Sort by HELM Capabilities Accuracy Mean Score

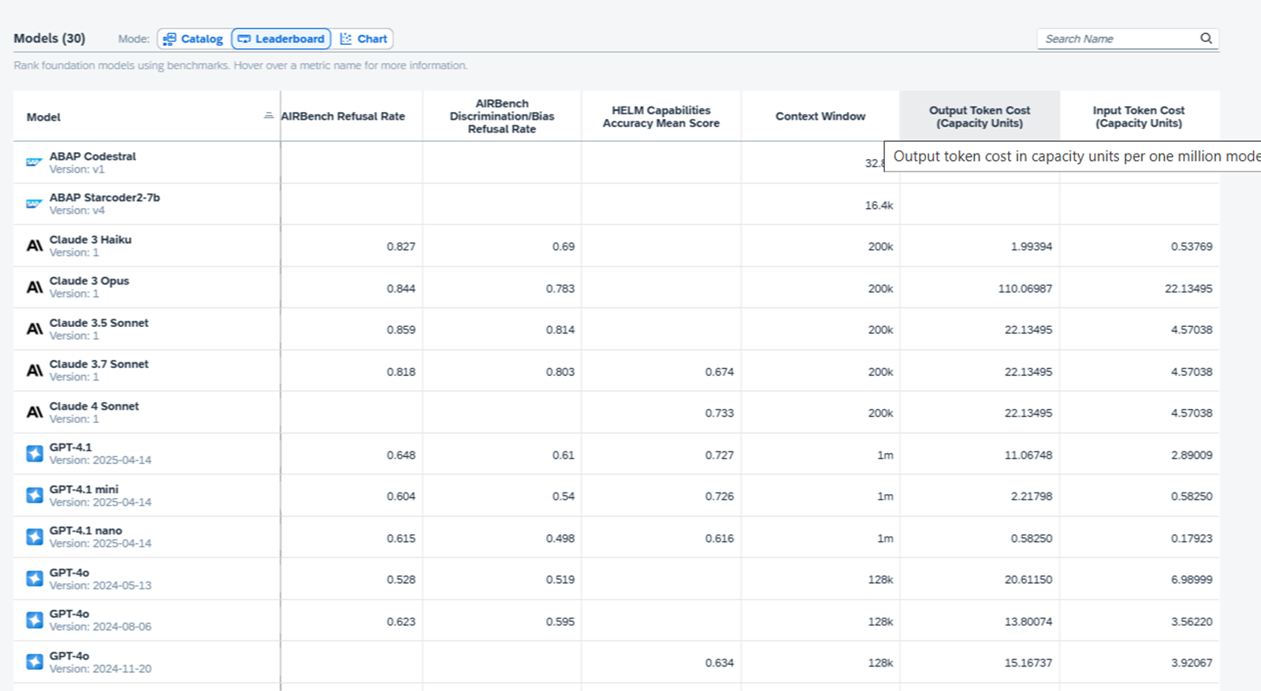click(661, 117)
